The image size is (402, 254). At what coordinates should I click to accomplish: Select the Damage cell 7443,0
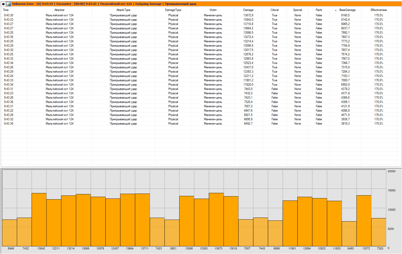coord(248,89)
